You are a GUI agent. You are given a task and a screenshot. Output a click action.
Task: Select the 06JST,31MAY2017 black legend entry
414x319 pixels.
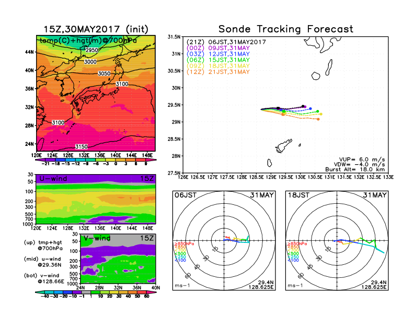(226, 41)
